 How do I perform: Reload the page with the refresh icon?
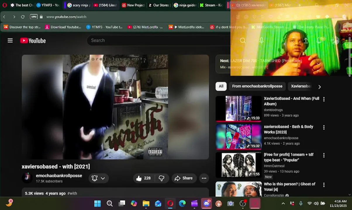tap(23, 17)
